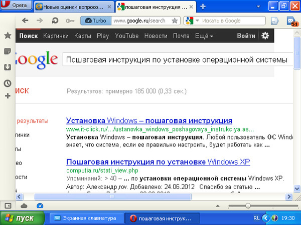The image size is (301, 225).
Task: Toggle Opera Turbo badge in address bar
Action: 96,20
